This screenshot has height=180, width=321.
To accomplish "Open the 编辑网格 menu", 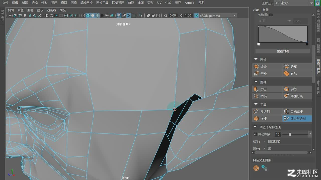I will coord(87,3).
